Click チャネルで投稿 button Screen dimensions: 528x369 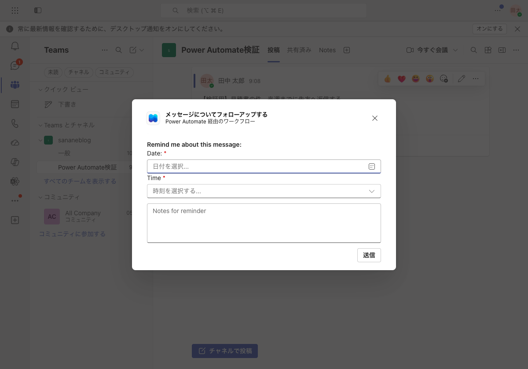click(x=225, y=351)
